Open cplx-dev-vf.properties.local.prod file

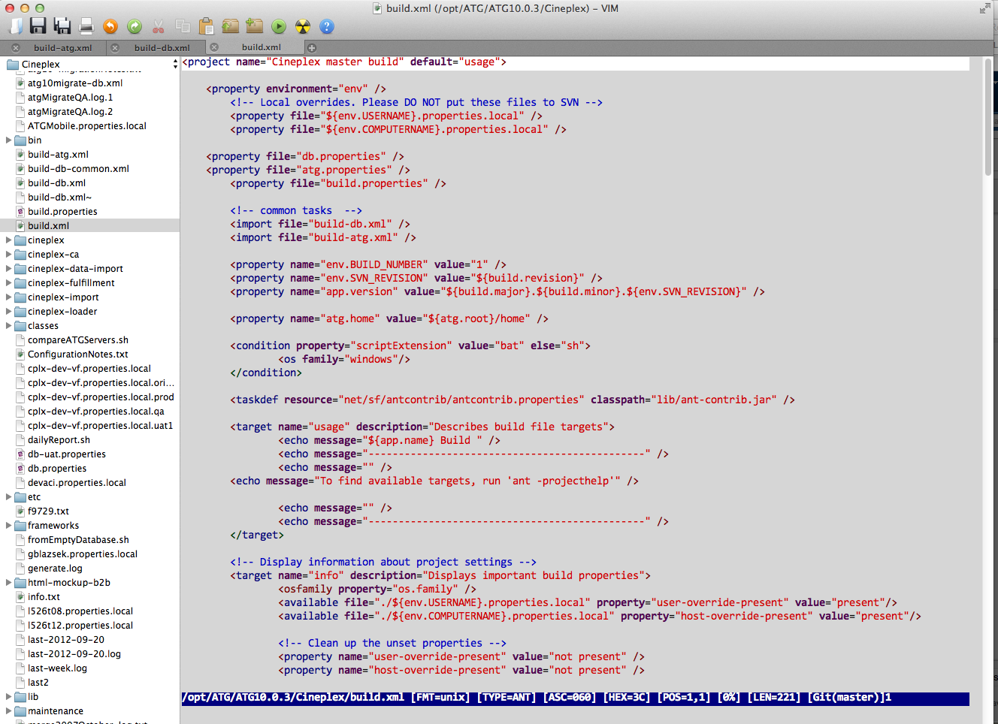tap(101, 397)
